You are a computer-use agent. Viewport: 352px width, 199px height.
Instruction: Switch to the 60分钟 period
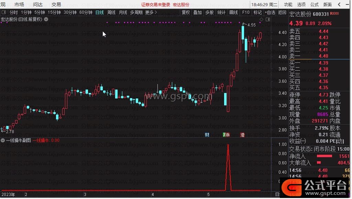[86, 12]
